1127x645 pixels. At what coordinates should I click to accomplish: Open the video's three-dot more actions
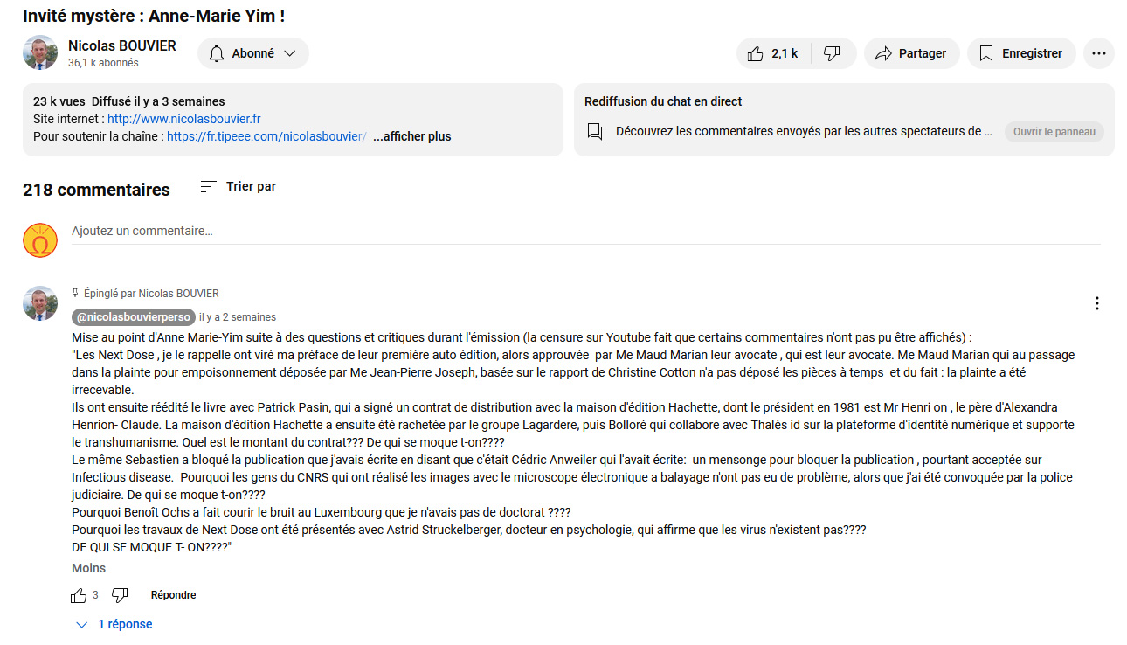coord(1099,53)
